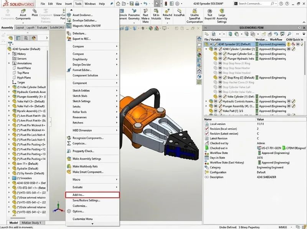The image size is (307, 229).
Task: Click the Undo icon in title toolbar
Action: pyautogui.click(x=145, y=4)
